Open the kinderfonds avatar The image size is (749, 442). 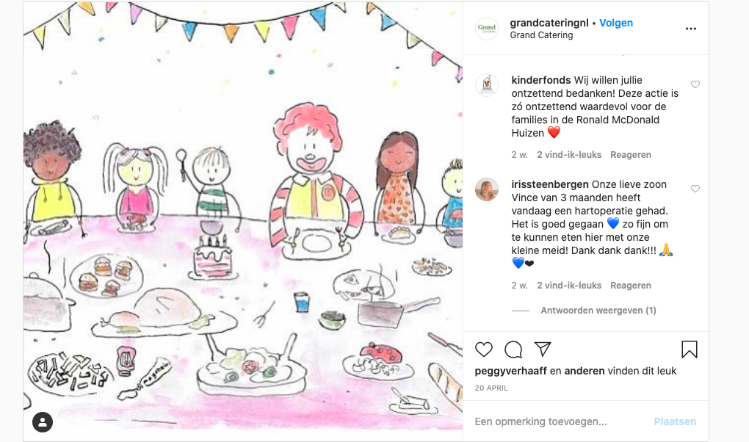click(487, 85)
